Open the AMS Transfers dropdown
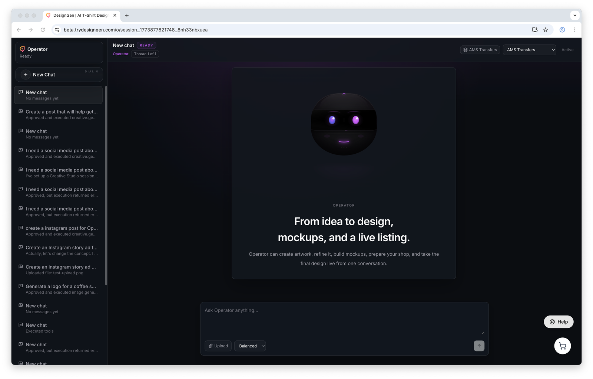The image size is (593, 379). point(529,50)
